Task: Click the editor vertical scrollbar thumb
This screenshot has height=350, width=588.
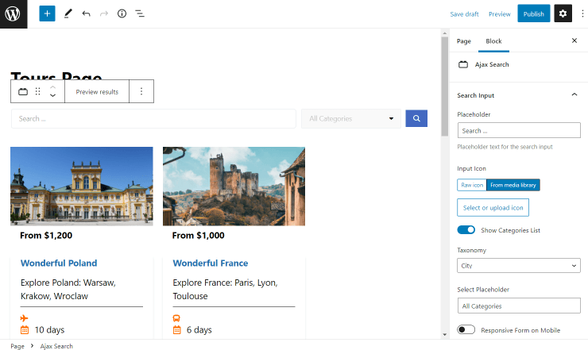Action: (445, 87)
